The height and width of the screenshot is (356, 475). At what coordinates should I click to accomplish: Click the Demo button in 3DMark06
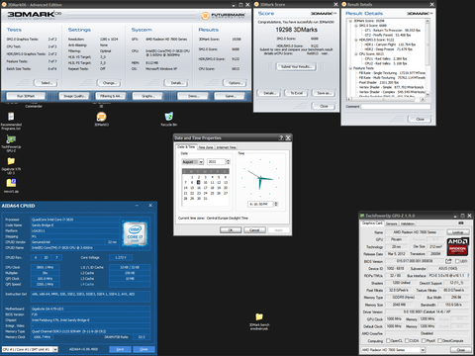(193, 96)
